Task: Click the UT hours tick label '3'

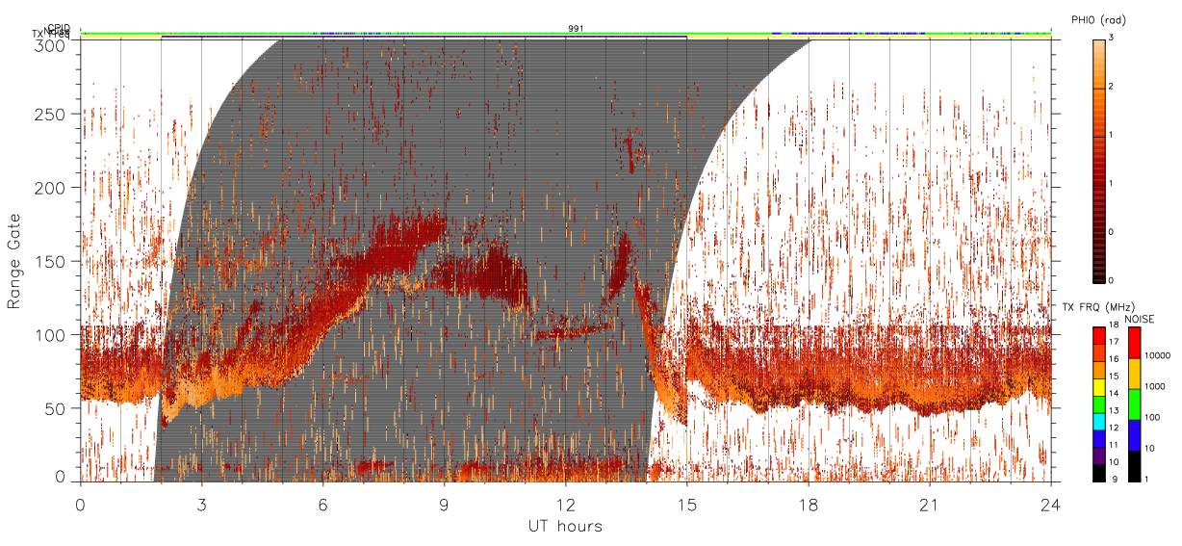Action: 202,504
